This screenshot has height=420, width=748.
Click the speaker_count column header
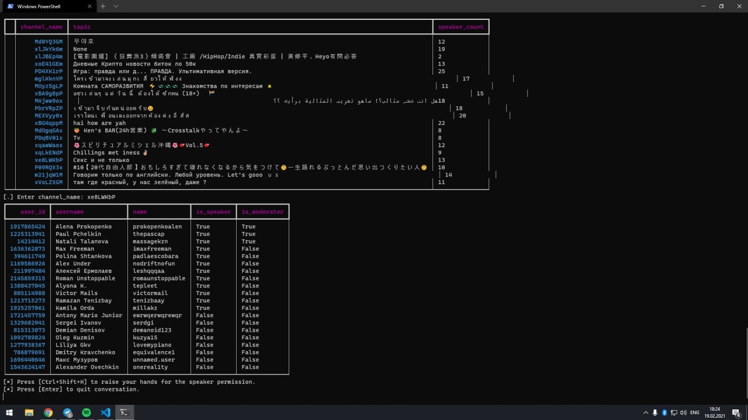click(x=460, y=27)
